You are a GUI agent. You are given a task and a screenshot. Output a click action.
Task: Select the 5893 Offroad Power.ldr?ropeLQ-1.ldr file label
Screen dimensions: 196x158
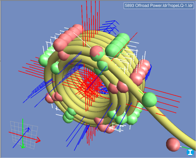(x=159, y=6)
